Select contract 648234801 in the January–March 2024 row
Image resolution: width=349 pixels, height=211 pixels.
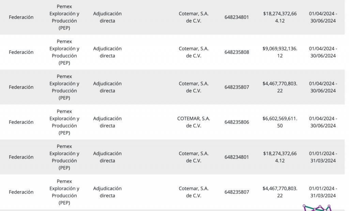[237, 157]
